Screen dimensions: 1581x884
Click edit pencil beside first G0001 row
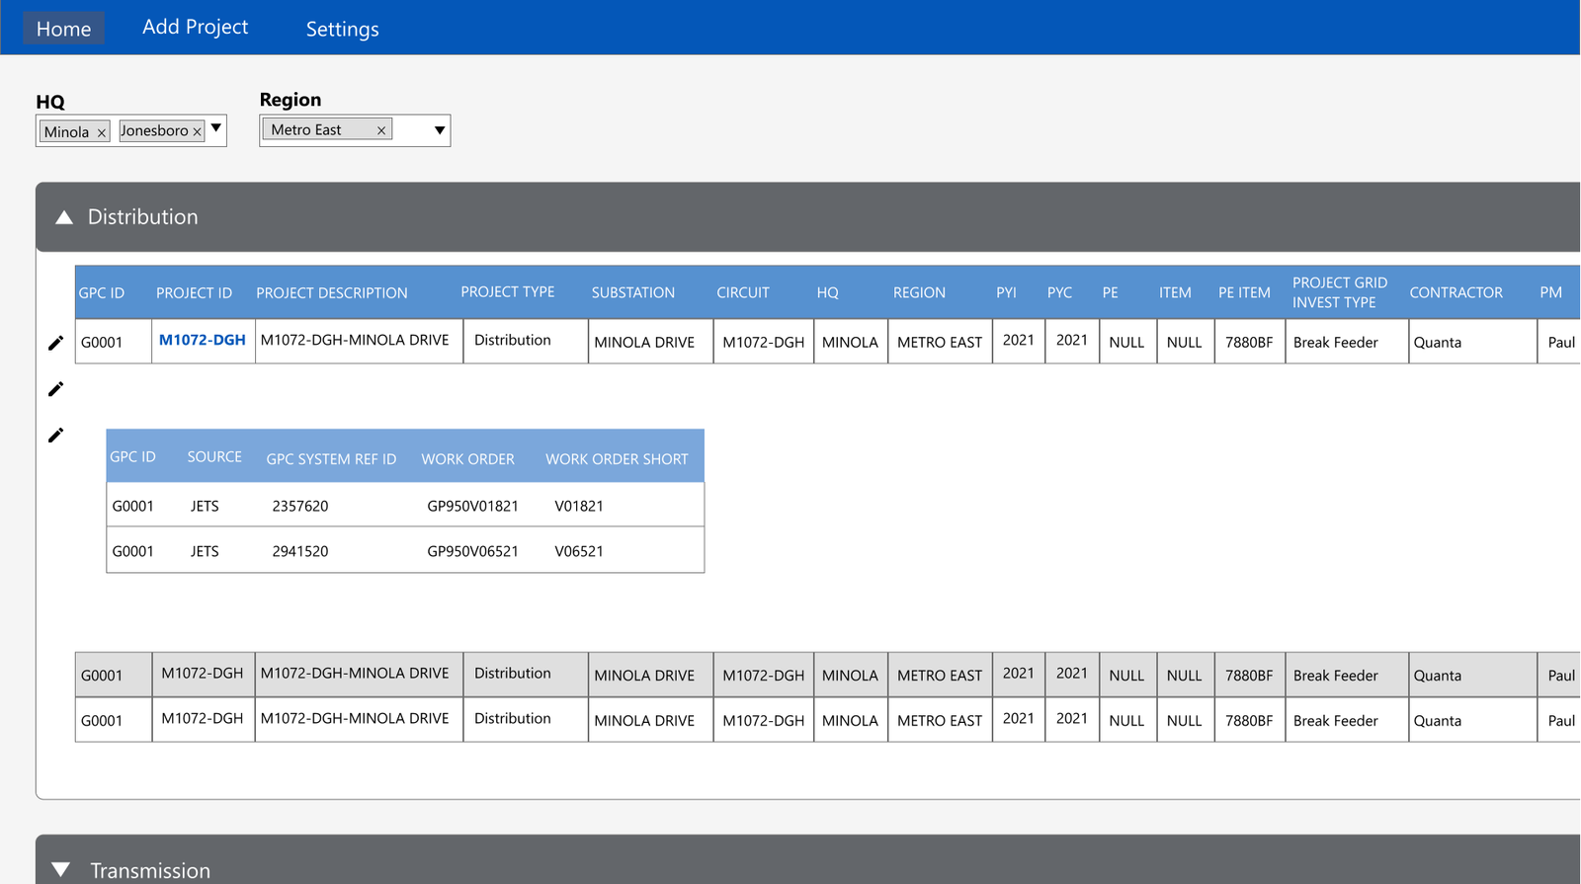(x=56, y=343)
